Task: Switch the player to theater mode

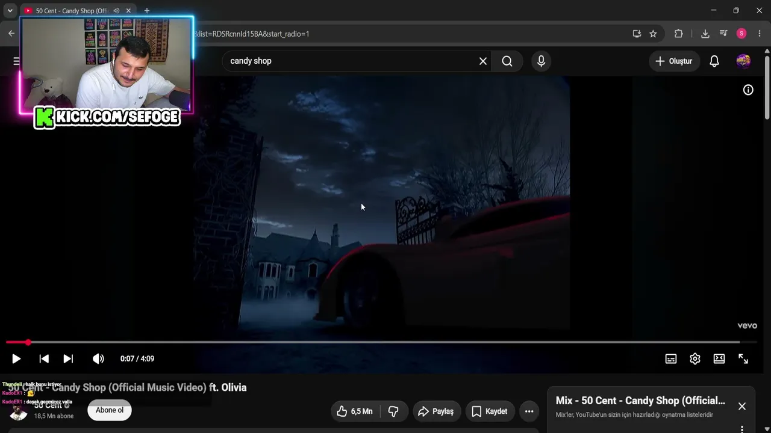Action: [719, 358]
